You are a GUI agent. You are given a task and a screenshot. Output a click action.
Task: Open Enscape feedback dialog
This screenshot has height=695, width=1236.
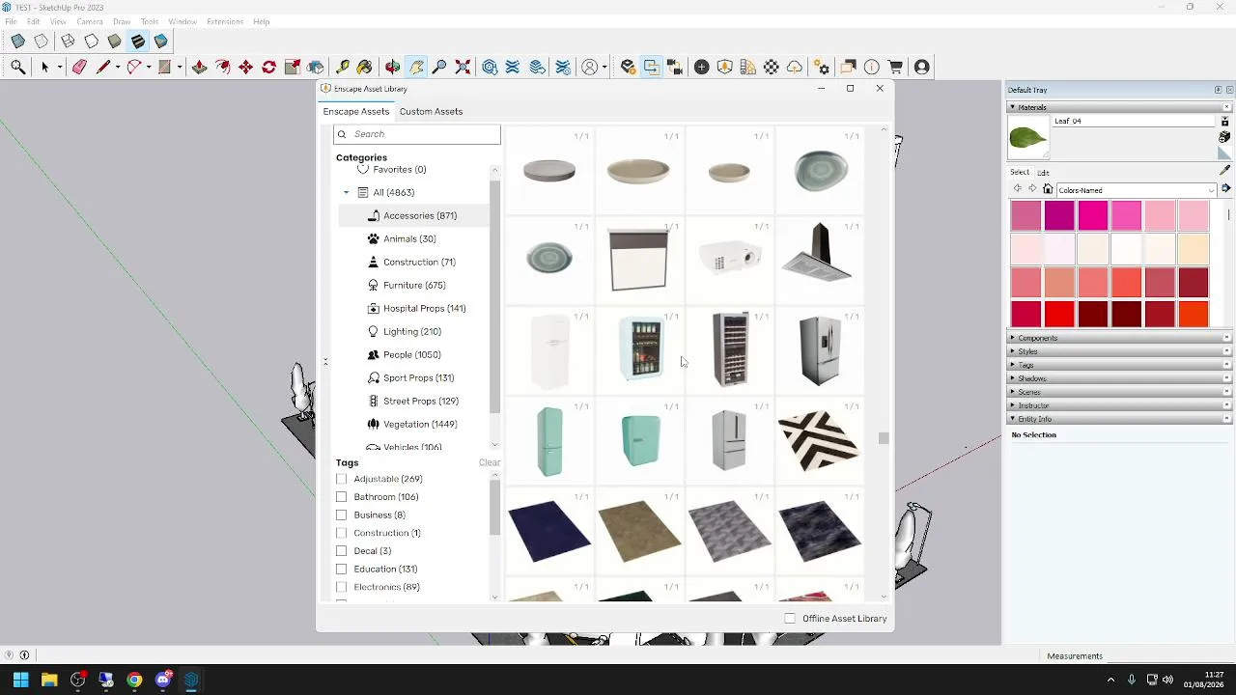[x=849, y=67]
